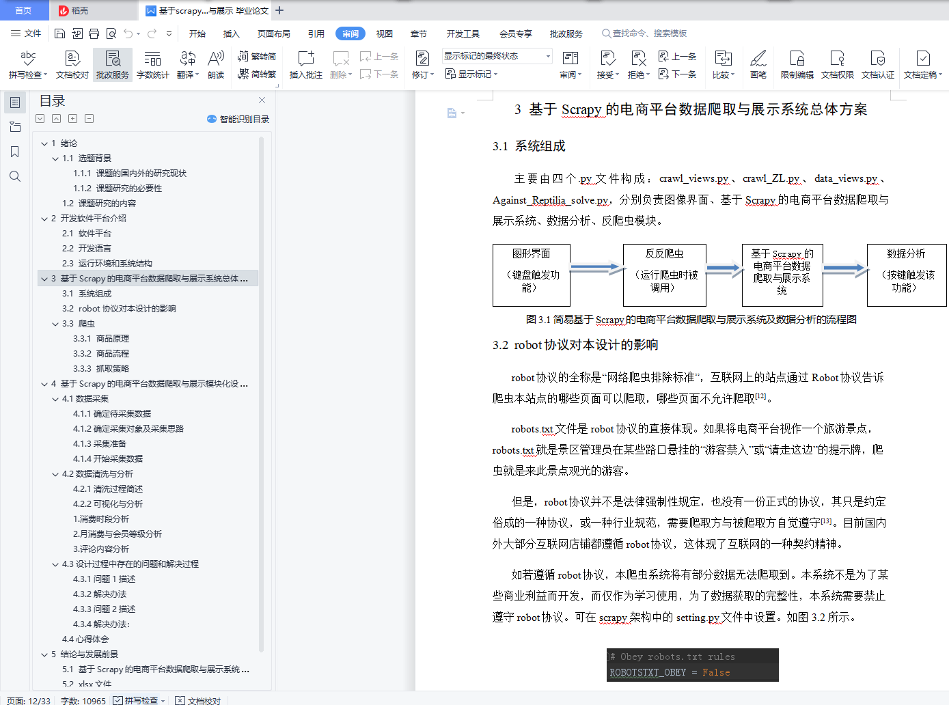Click the plus-box button under 目录
The height and width of the screenshot is (705, 949).
(72, 119)
